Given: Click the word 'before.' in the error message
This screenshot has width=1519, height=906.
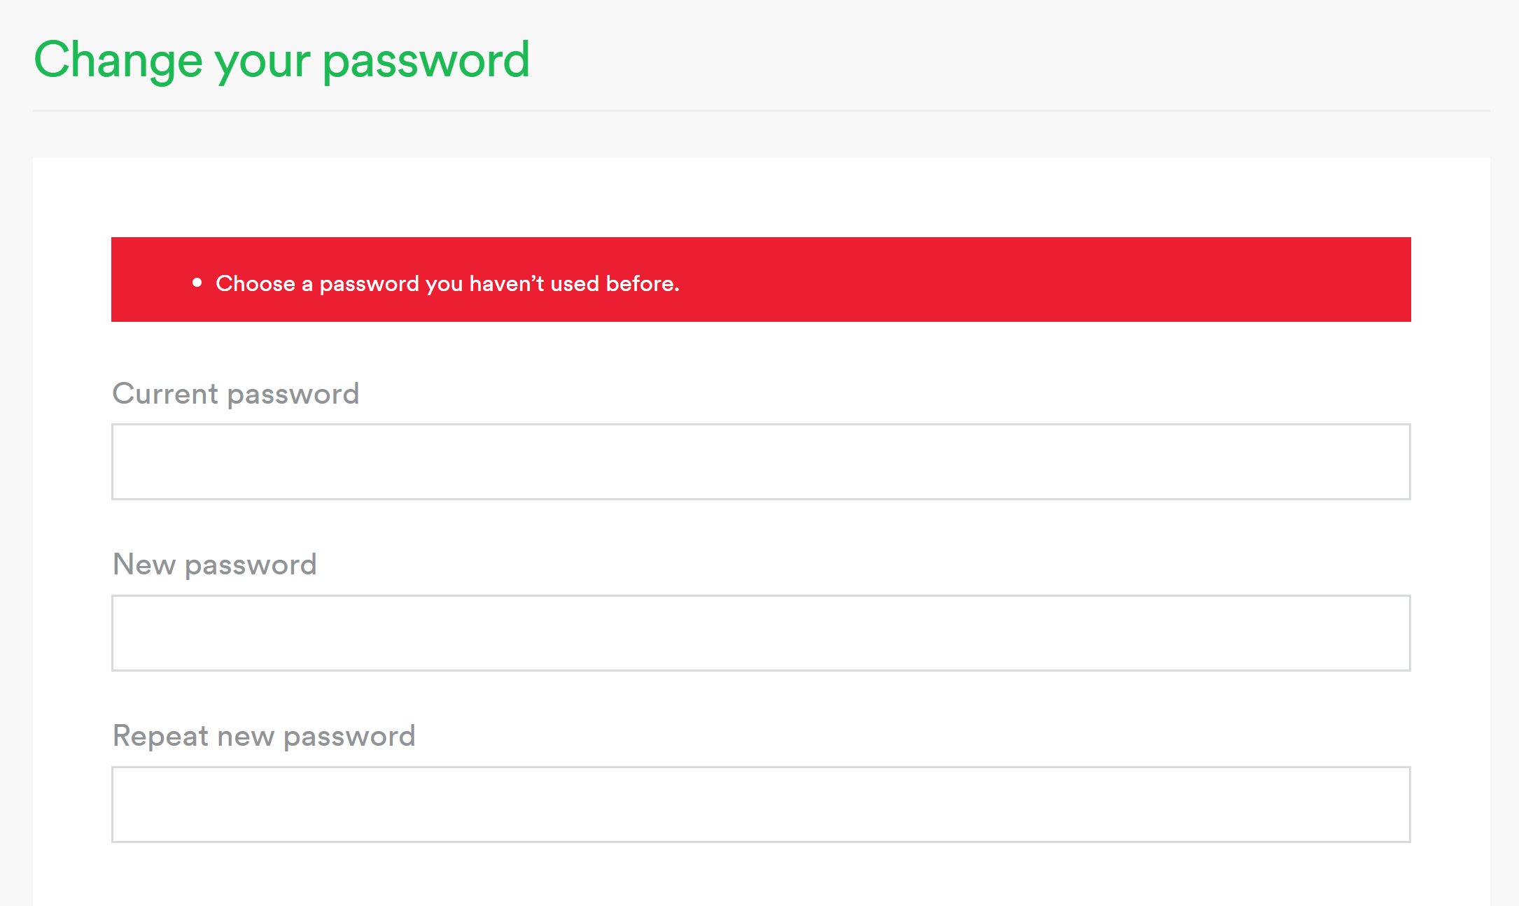Looking at the screenshot, I should pos(643,283).
